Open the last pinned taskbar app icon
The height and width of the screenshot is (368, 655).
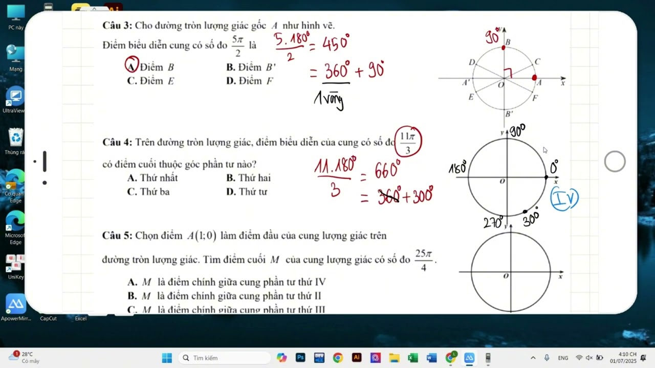(x=488, y=358)
